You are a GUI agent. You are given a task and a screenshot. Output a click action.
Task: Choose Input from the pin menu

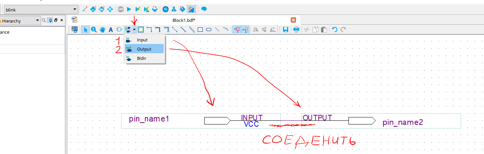[x=144, y=40]
